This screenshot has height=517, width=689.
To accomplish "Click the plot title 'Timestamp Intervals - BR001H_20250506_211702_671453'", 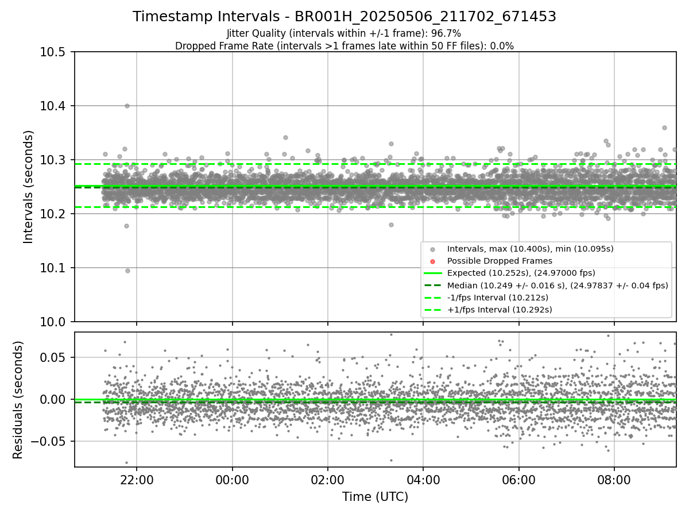I will (x=344, y=17).
